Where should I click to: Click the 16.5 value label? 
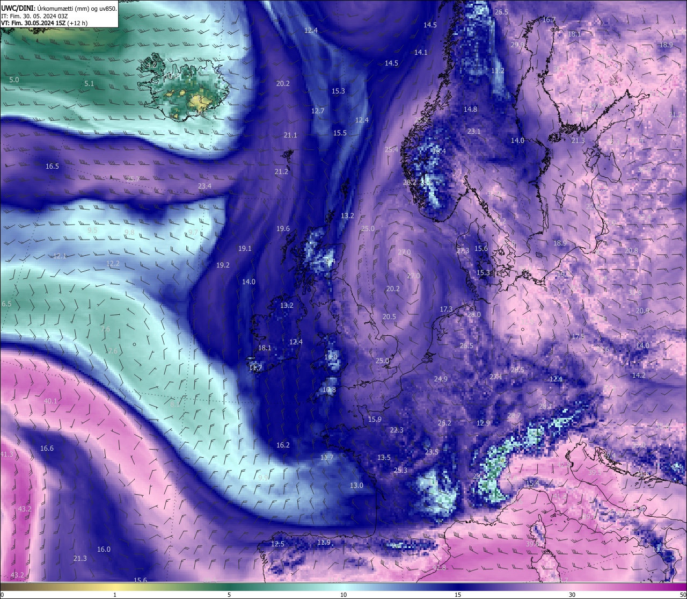(x=52, y=167)
